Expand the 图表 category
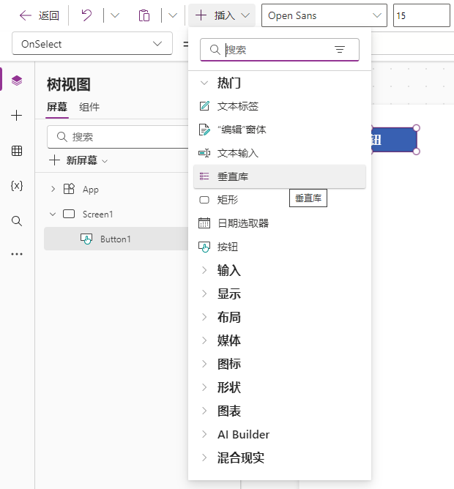454x489 pixels. pos(204,411)
